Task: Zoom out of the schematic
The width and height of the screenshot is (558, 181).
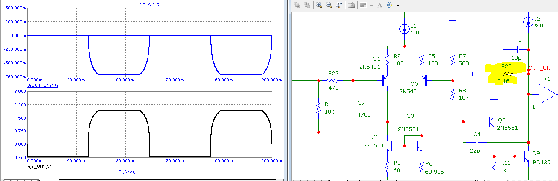Action: tap(329, 5)
